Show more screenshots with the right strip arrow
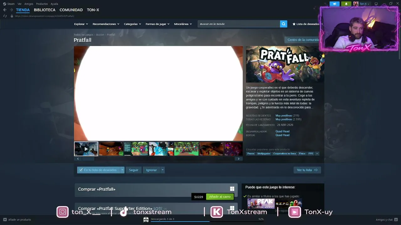This screenshot has width=401, height=225. [x=239, y=159]
